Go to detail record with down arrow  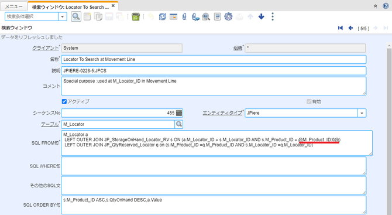[x=262, y=17]
